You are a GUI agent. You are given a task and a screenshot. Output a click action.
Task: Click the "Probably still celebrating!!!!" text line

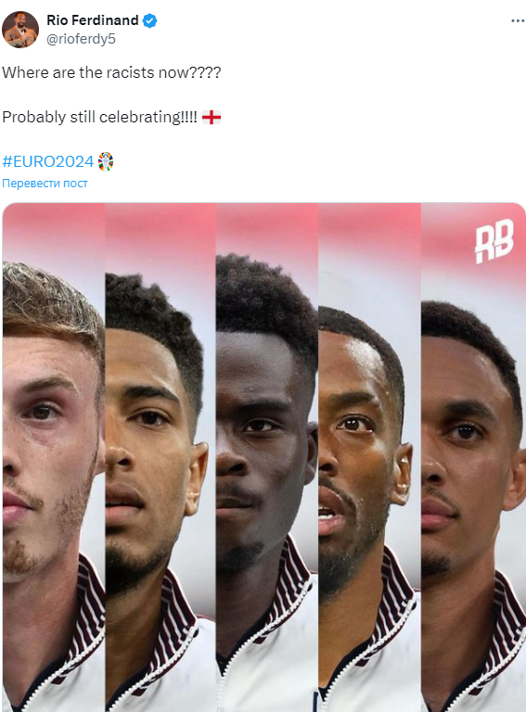tap(99, 117)
